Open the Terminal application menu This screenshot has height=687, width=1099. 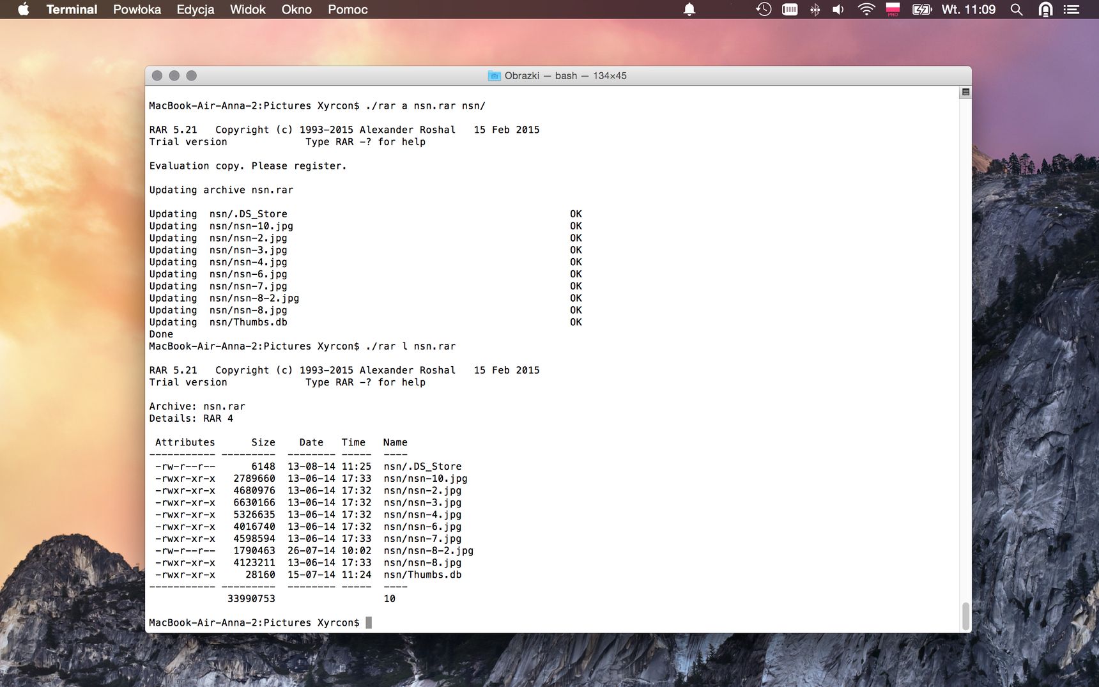72,10
